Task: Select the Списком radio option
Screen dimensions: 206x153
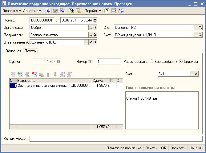Action: pos(181,62)
